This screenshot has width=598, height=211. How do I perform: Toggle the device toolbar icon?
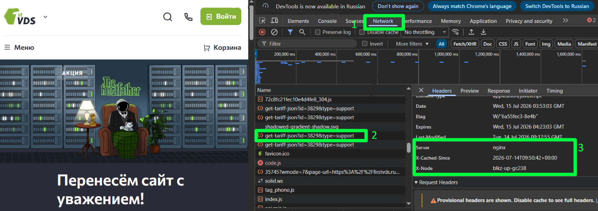pos(274,20)
